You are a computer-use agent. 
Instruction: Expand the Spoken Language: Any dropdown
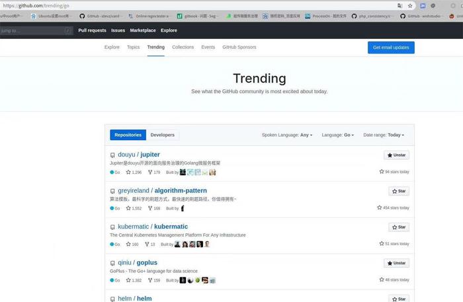287,135
